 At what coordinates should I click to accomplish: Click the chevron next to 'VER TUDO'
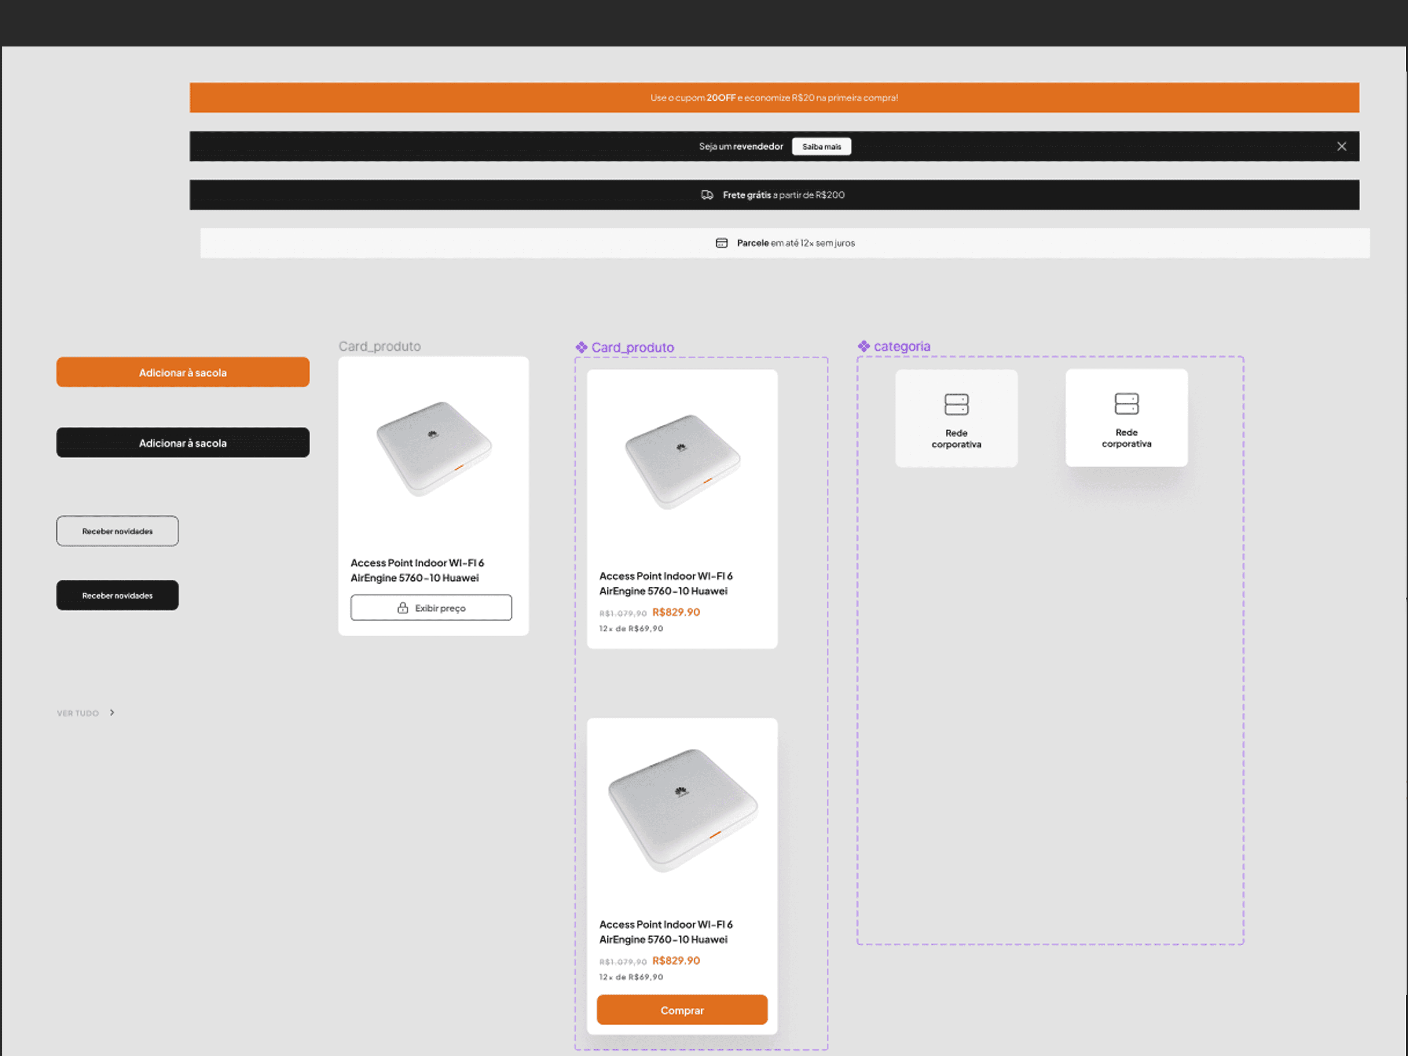pyautogui.click(x=112, y=713)
